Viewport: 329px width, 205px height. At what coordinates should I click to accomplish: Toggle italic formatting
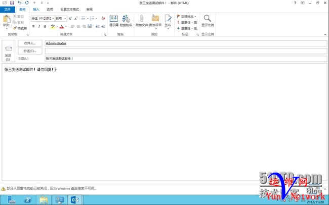click(x=39, y=26)
